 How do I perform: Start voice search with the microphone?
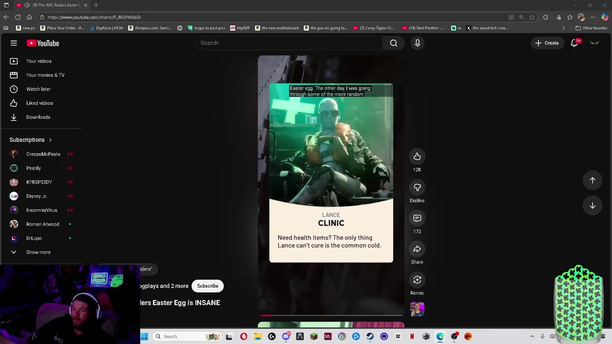417,43
